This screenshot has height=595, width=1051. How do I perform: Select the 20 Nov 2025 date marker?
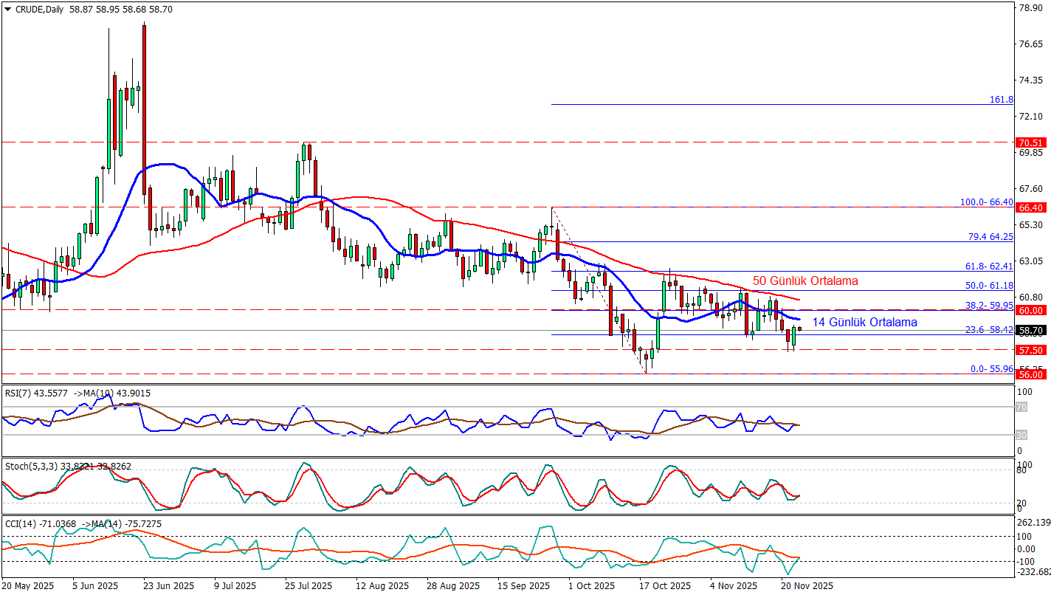(x=807, y=586)
